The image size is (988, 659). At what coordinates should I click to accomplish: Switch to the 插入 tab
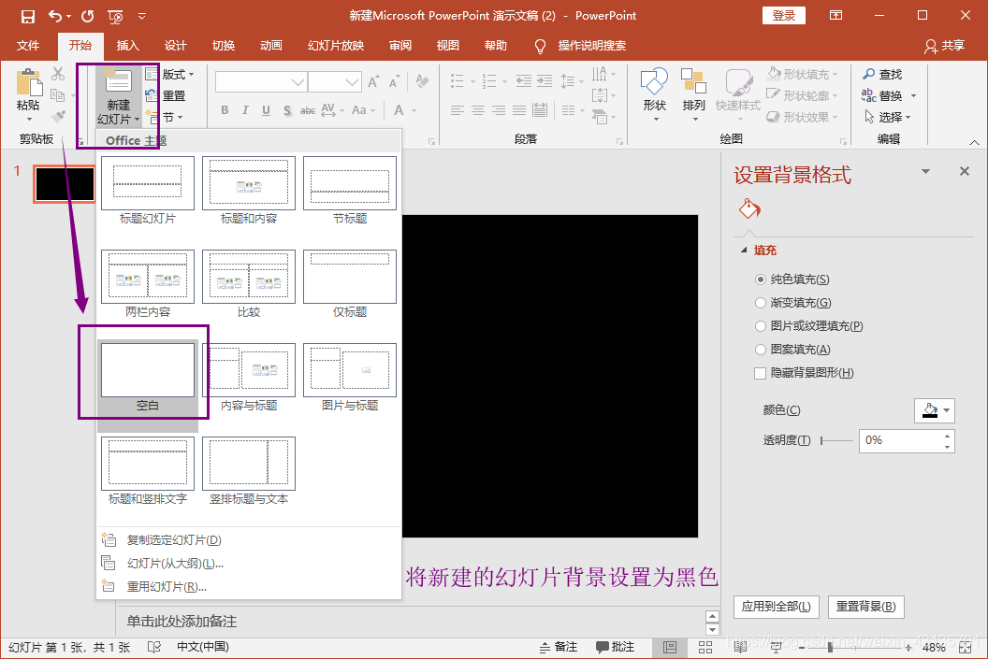pyautogui.click(x=127, y=45)
